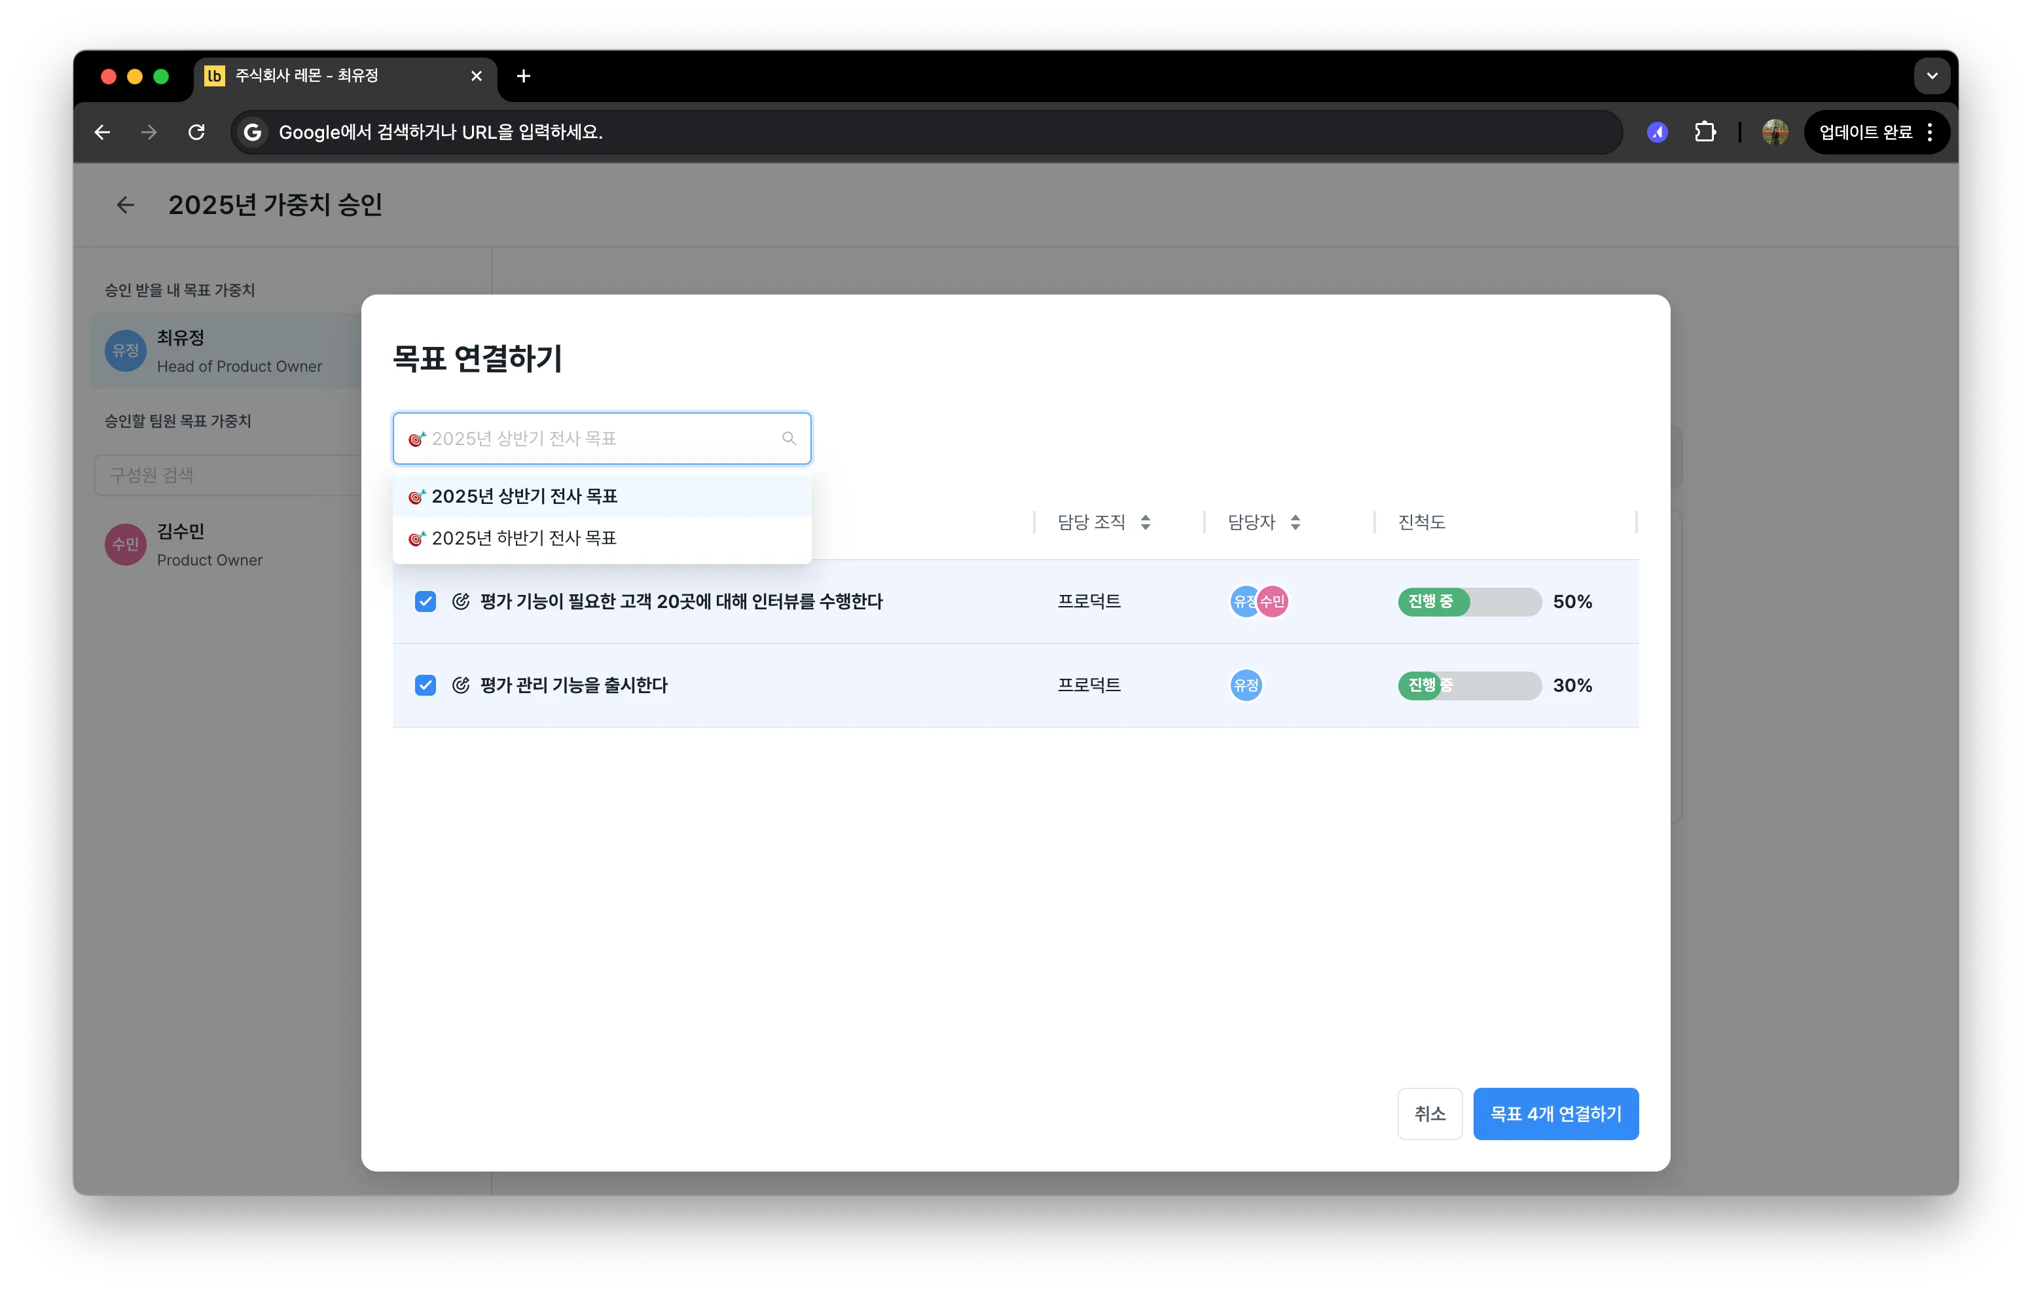Select 2025년 상반기 전사 목표 option
This screenshot has height=1292, width=2032.
point(602,496)
